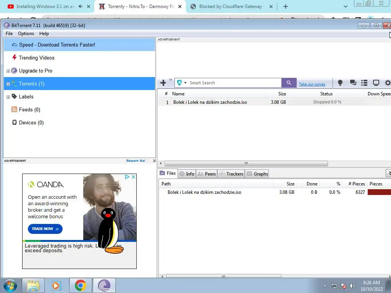Select Upgrade to Pro in sidebar

79,71
